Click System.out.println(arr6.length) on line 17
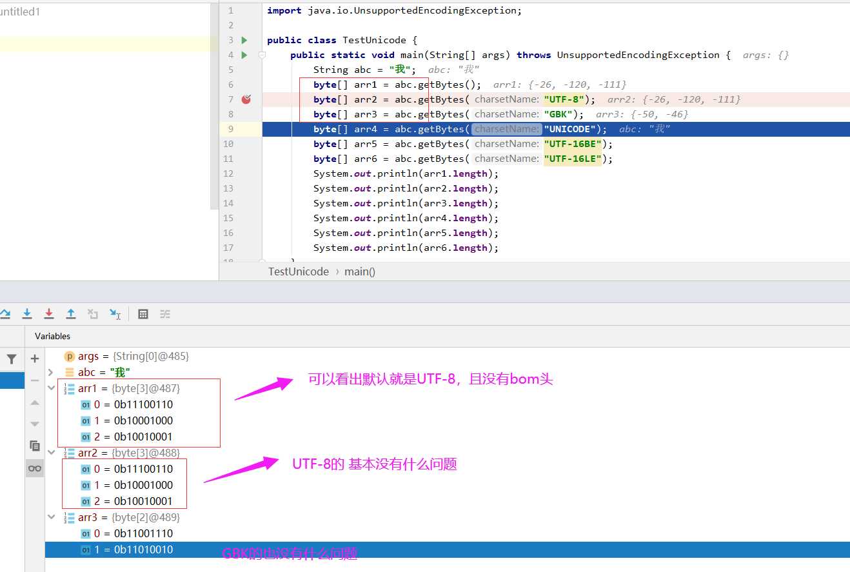The height and width of the screenshot is (572, 850). click(406, 248)
